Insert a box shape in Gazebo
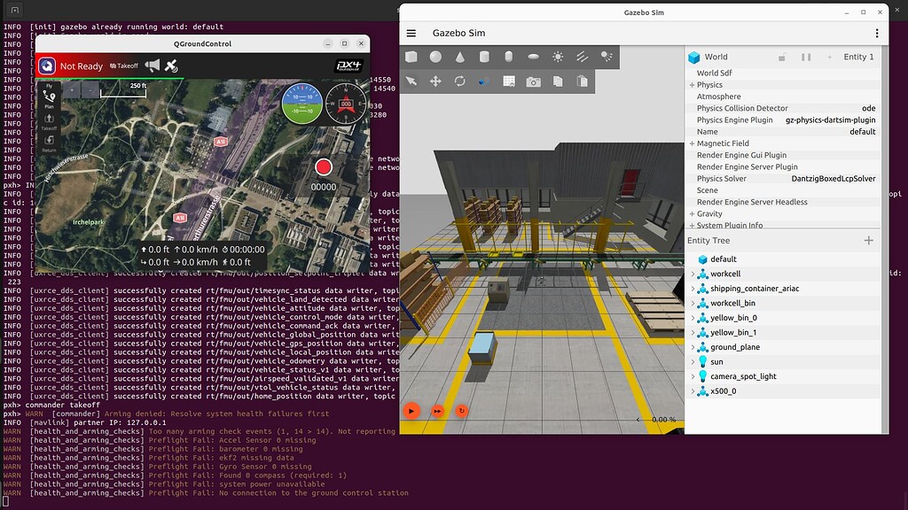Screen dimensions: 908x510 click(411, 57)
